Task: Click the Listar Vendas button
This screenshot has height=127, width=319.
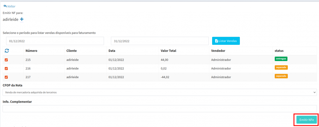Action: click(226, 41)
